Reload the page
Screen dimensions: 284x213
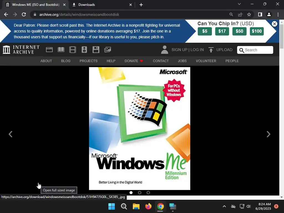click(24, 14)
